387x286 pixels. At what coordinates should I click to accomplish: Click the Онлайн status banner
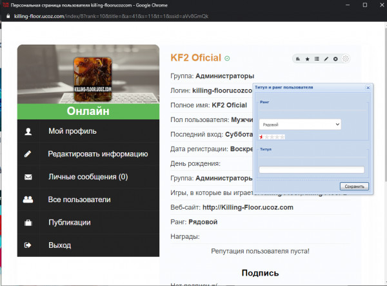(88, 111)
